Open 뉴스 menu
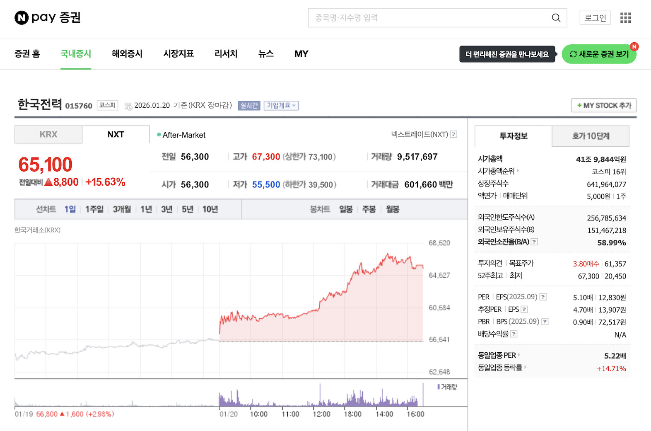The width and height of the screenshot is (651, 431). click(x=266, y=54)
